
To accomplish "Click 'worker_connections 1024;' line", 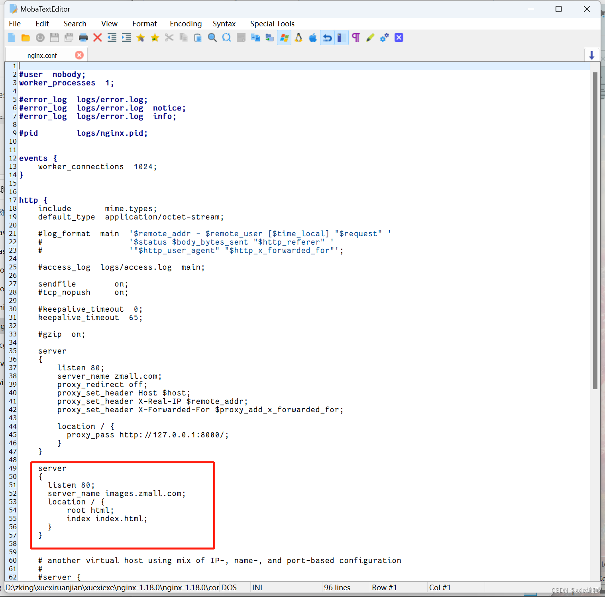I will [98, 167].
